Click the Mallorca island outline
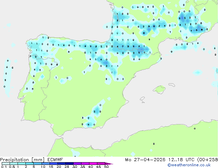The image size is (218, 168). pos(159,89)
